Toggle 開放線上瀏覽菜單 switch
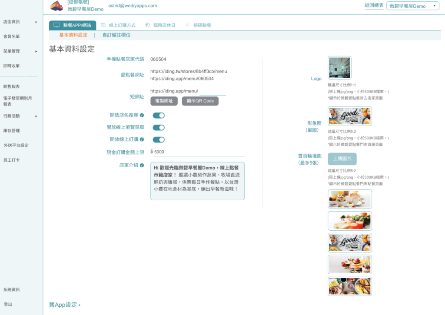Viewport: 445px width, 315px height. 159,127
